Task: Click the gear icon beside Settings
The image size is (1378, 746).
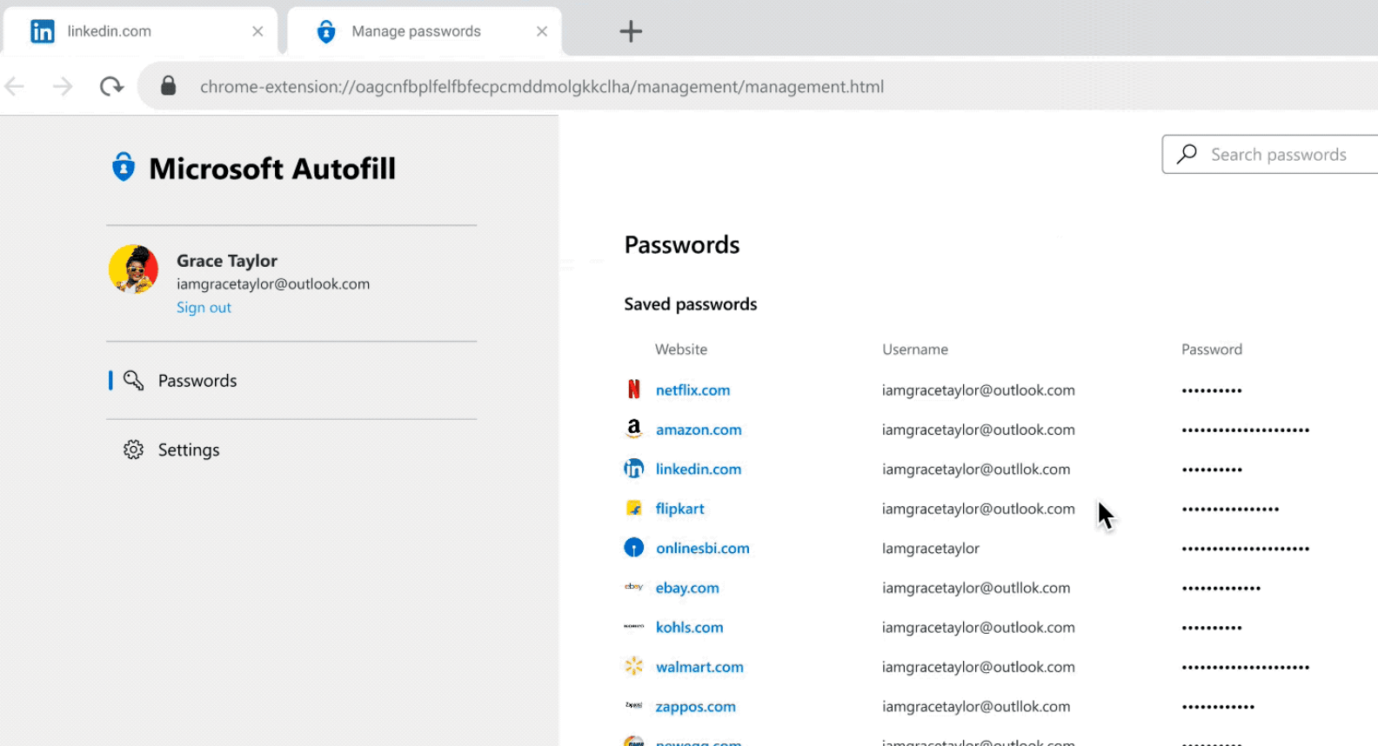Action: pos(133,450)
